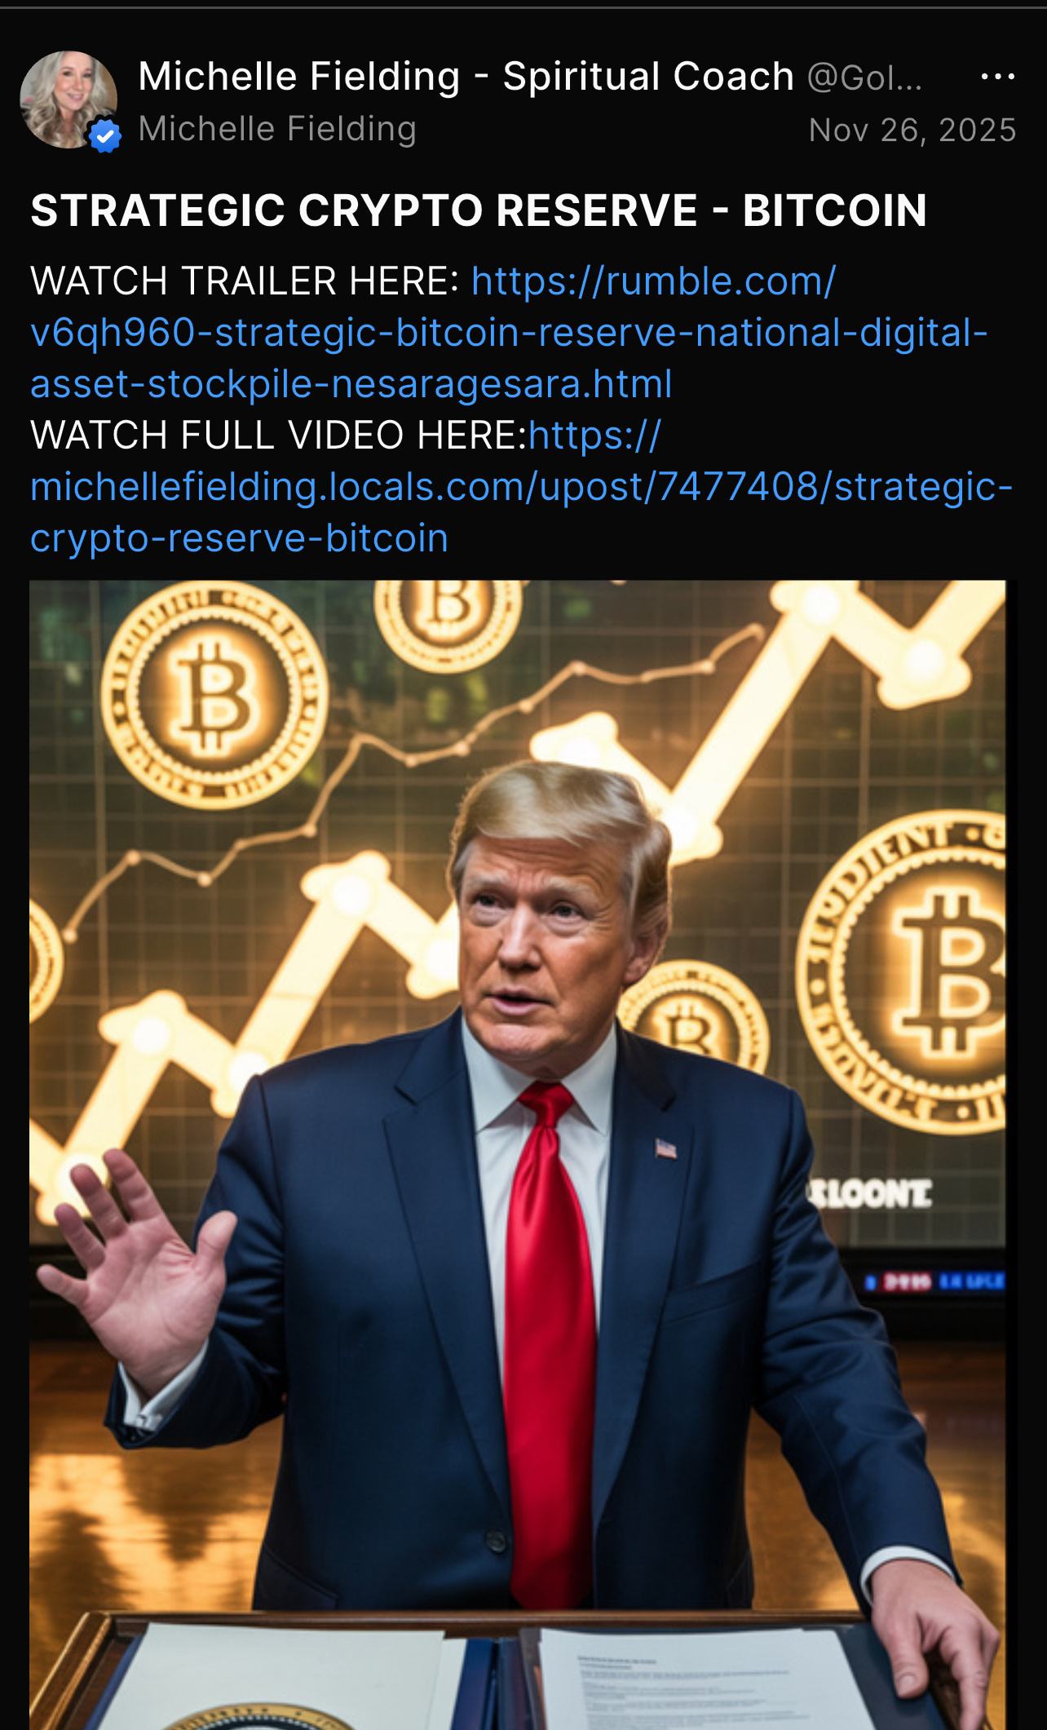Open the three-dot post options menu
1047x1730 pixels.
click(997, 77)
